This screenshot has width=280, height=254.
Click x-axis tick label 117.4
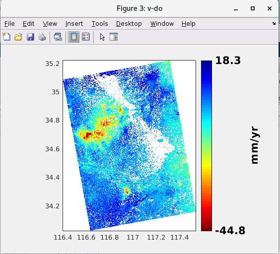click(179, 238)
